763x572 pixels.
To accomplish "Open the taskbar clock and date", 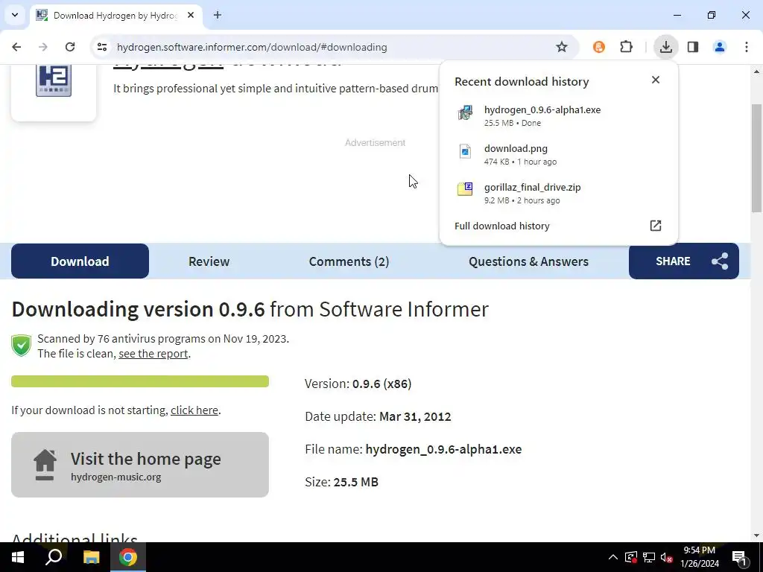I will tap(700, 557).
